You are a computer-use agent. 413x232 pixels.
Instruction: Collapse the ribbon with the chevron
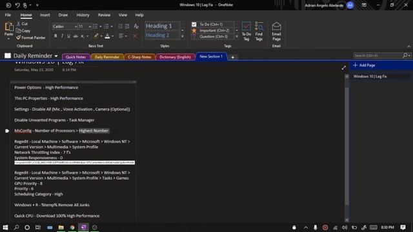pyautogui.click(x=408, y=46)
